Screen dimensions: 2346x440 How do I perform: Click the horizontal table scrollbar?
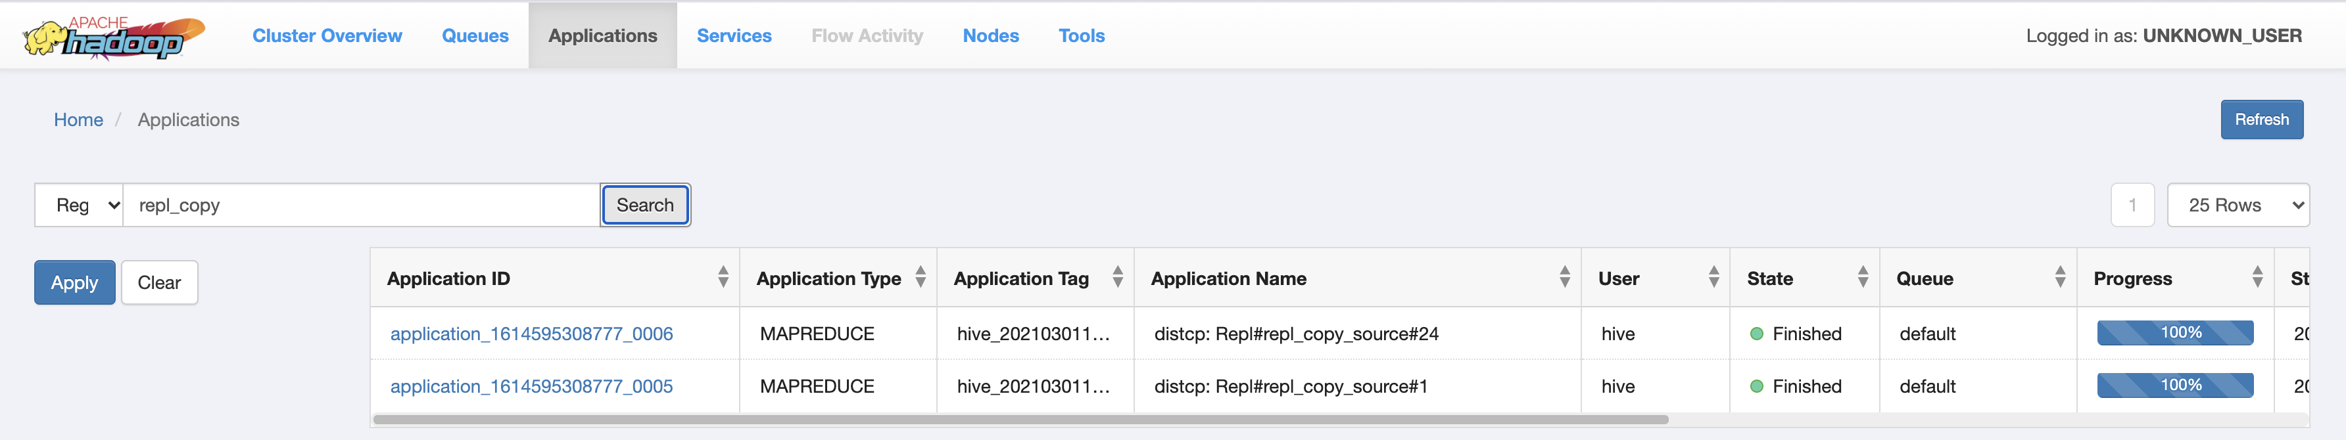(x=1020, y=420)
